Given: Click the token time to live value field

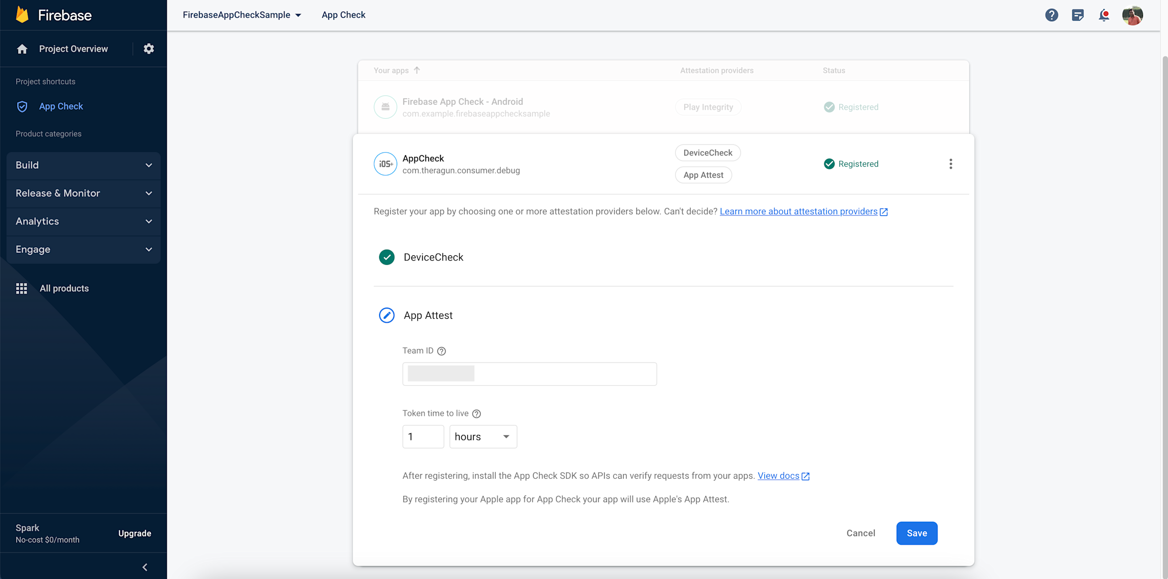Looking at the screenshot, I should point(423,437).
